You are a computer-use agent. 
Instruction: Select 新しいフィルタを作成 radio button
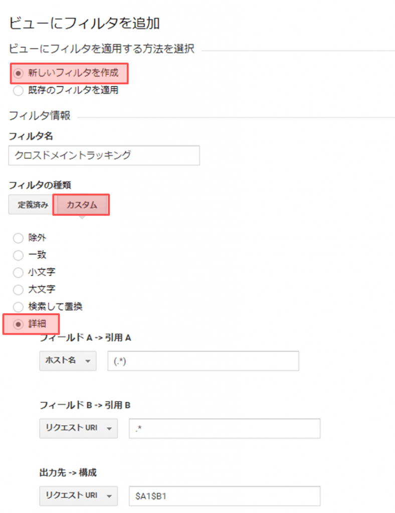[19, 74]
